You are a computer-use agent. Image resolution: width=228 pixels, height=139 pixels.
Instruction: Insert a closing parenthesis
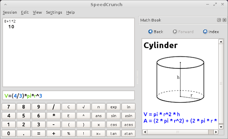pos(83,125)
